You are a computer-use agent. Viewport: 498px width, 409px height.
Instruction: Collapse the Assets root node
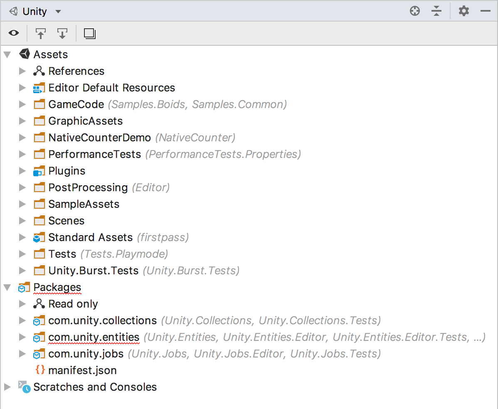[x=7, y=54]
